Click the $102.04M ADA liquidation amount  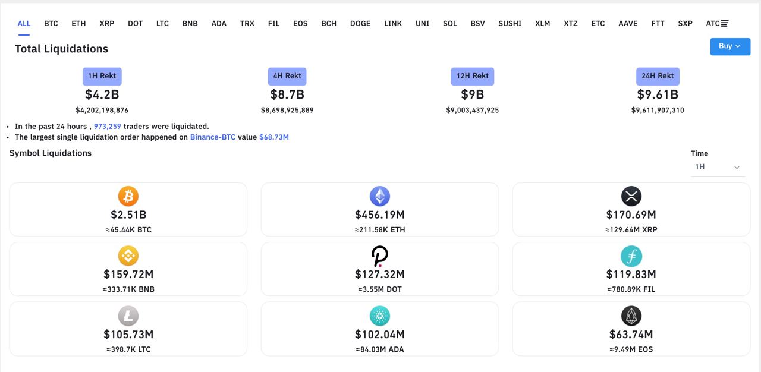(x=380, y=335)
